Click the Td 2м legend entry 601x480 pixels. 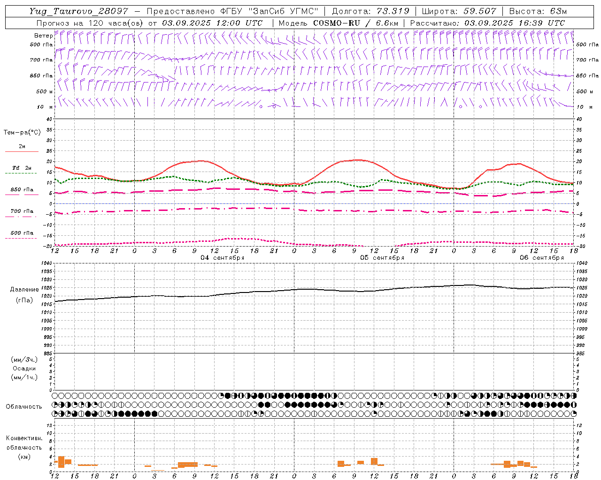[22, 168]
